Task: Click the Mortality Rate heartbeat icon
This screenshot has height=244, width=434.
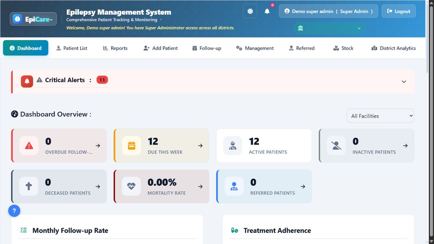Action: (131, 186)
